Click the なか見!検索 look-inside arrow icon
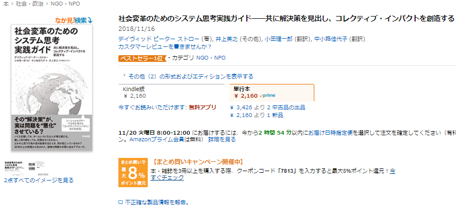The height and width of the screenshot is (212, 456). click(x=90, y=20)
